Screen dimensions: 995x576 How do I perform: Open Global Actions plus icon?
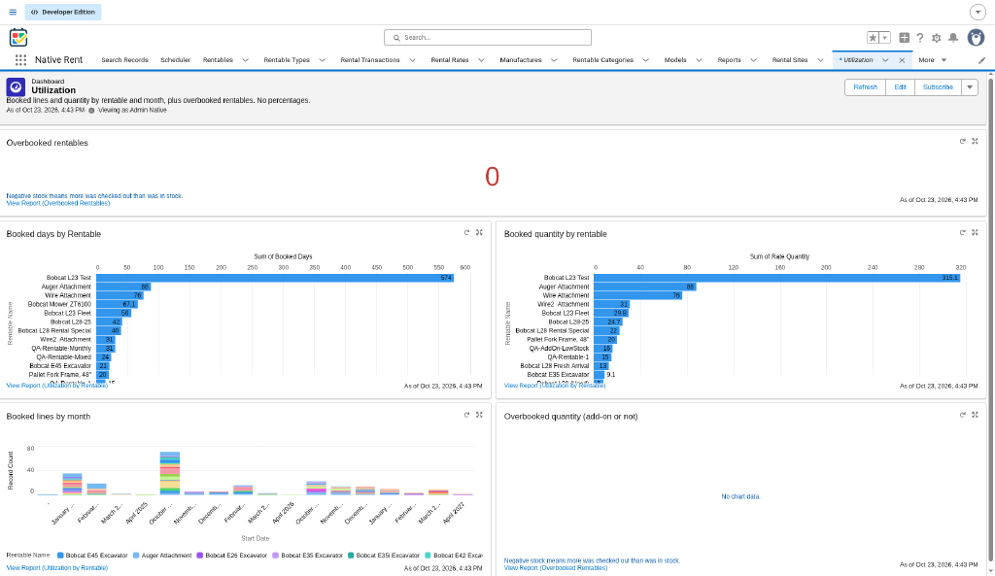pyautogui.click(x=905, y=38)
